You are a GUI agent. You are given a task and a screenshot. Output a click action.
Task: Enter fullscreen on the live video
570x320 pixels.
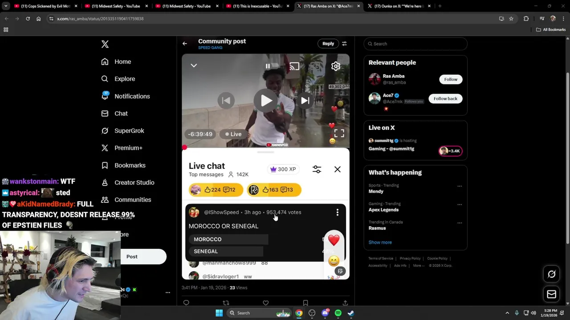(339, 133)
